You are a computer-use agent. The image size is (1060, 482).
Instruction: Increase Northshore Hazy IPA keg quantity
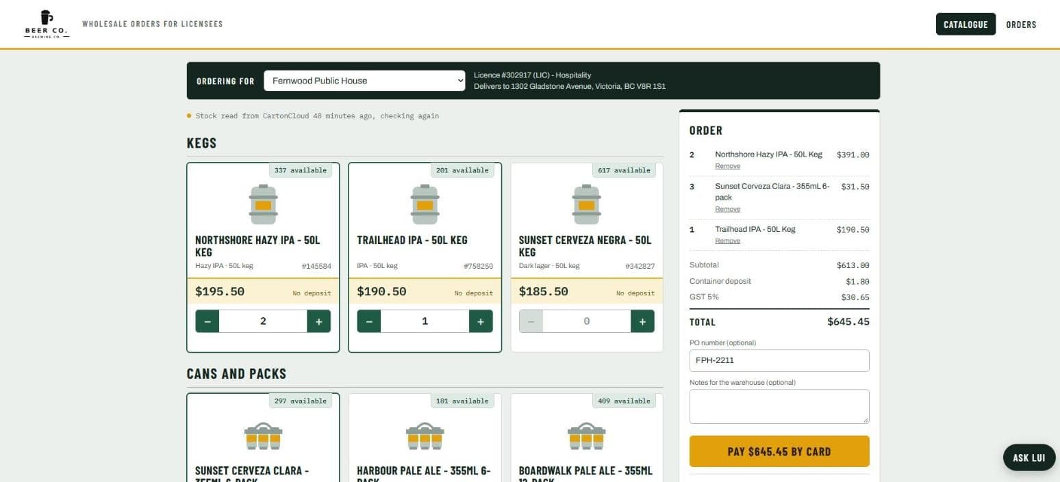pos(319,321)
